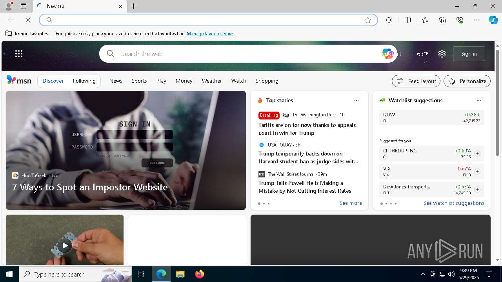The image size is (502, 282).
Task: Open the Edge profile icon
Action: pyautogui.click(x=8, y=6)
